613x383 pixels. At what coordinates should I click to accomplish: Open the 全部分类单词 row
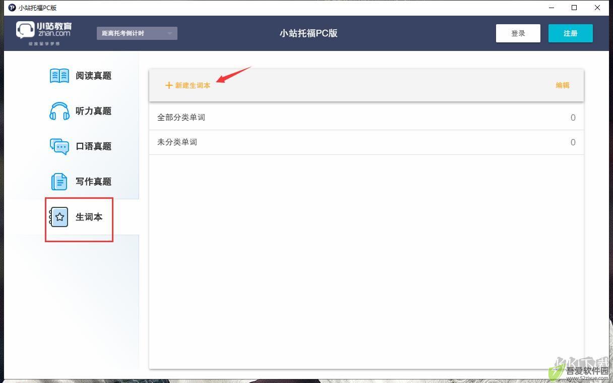366,118
